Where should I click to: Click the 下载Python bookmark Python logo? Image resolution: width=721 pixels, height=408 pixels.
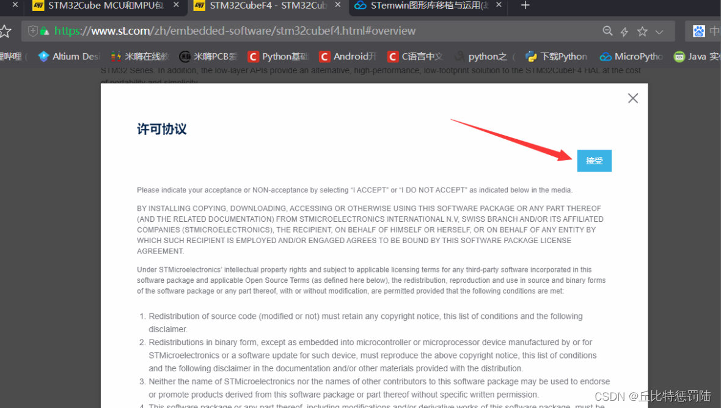coord(531,57)
